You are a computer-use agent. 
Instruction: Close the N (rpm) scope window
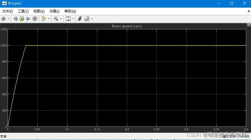pyautogui.click(x=244, y=3)
